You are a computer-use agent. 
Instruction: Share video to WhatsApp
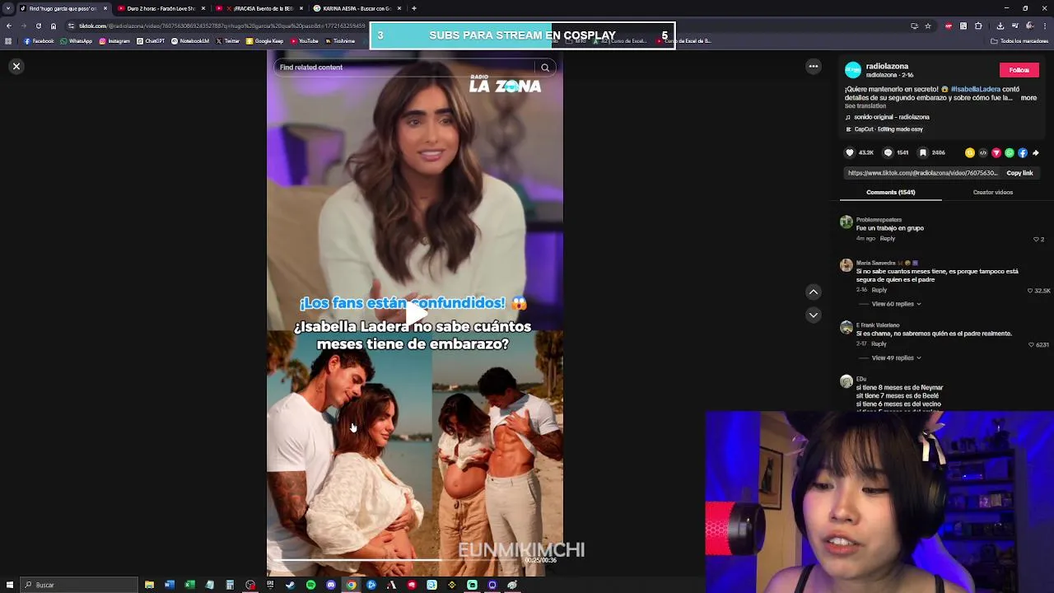[x=1010, y=152]
